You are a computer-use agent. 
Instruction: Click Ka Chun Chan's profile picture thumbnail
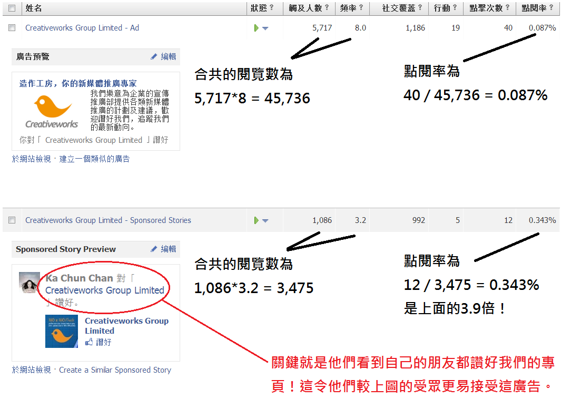[x=29, y=283]
